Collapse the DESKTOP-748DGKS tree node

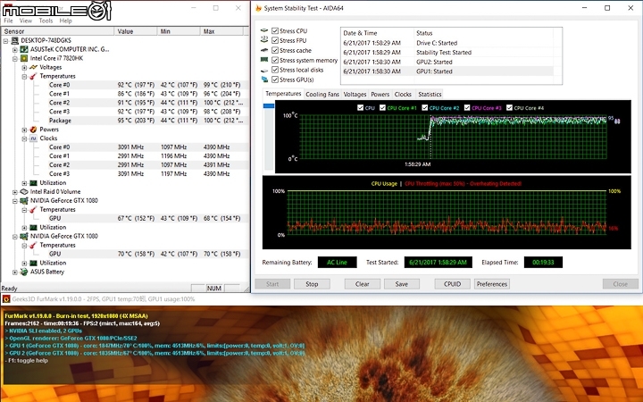[5, 40]
